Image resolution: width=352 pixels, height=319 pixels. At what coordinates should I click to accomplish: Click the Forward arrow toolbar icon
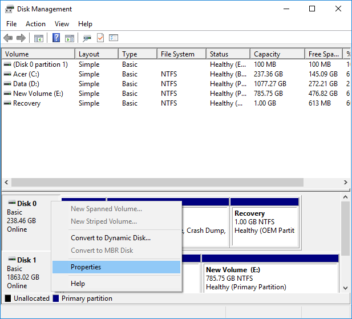tap(21, 38)
